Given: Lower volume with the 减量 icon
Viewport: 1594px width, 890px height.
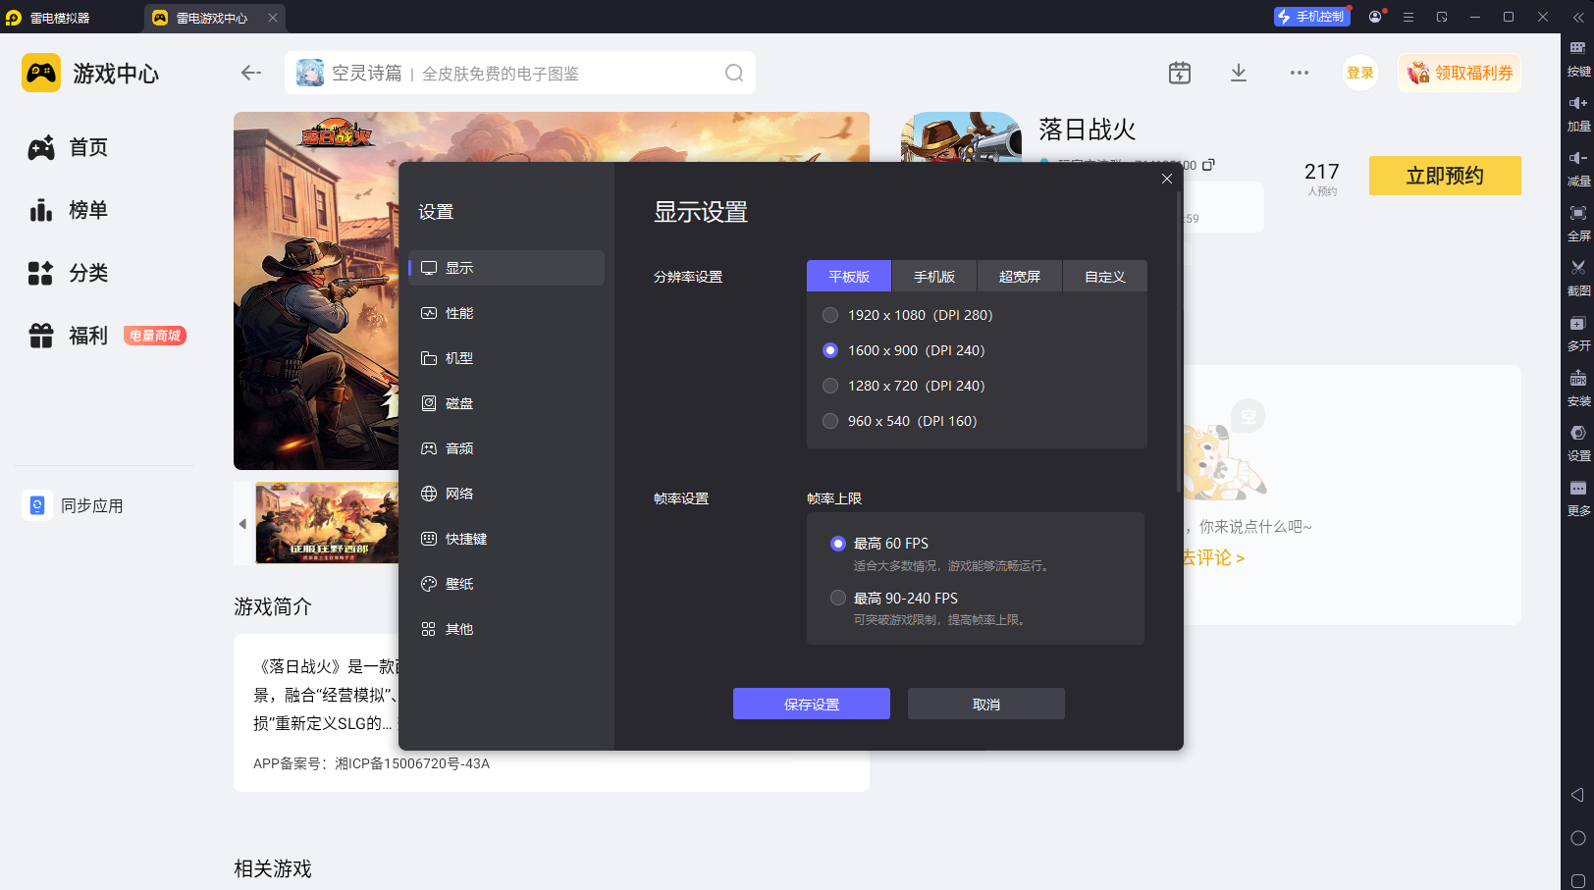Looking at the screenshot, I should [1578, 168].
